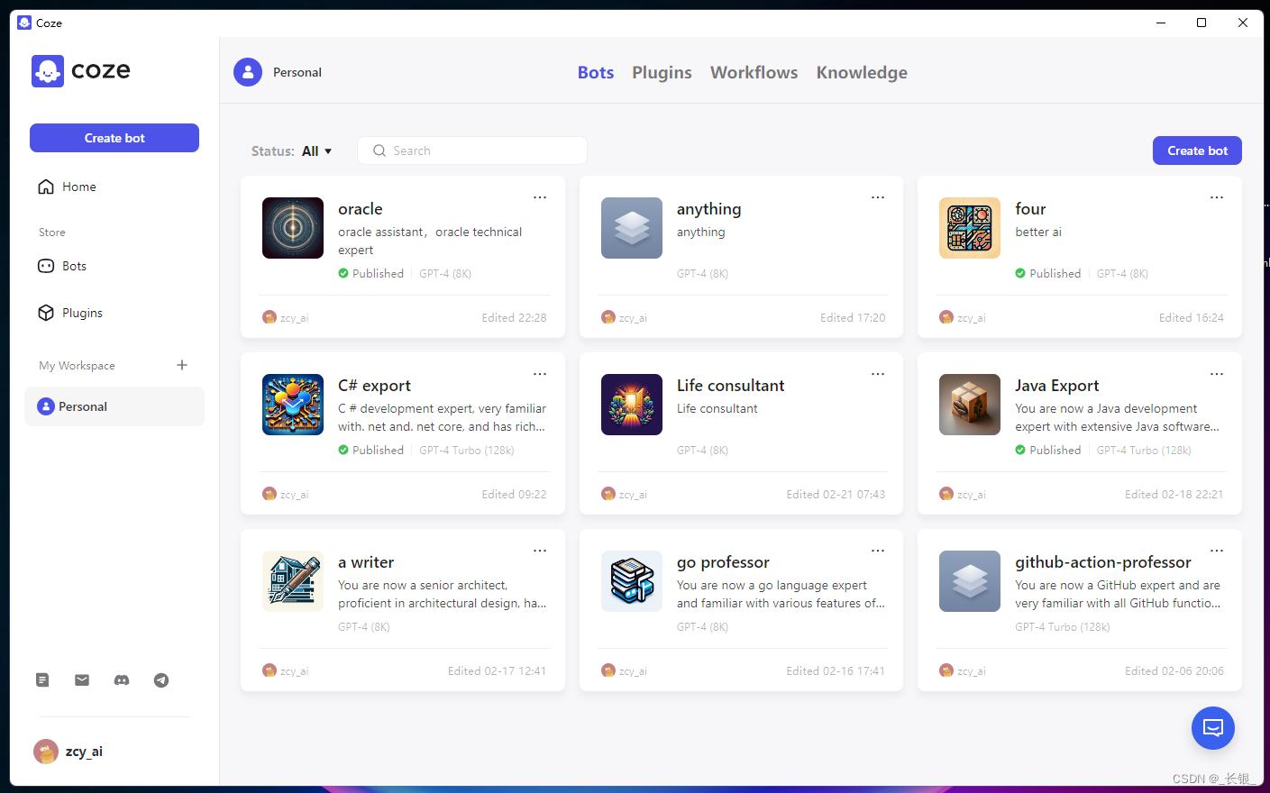Screen dimensions: 1270x793
Task: Click the Coze icon in title bar
Action: coord(24,23)
